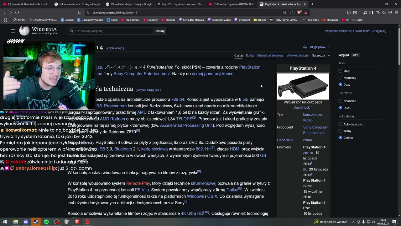Screen dimensions: 401x226
Task: Open a new browser tab
Action: tap(312, 4)
